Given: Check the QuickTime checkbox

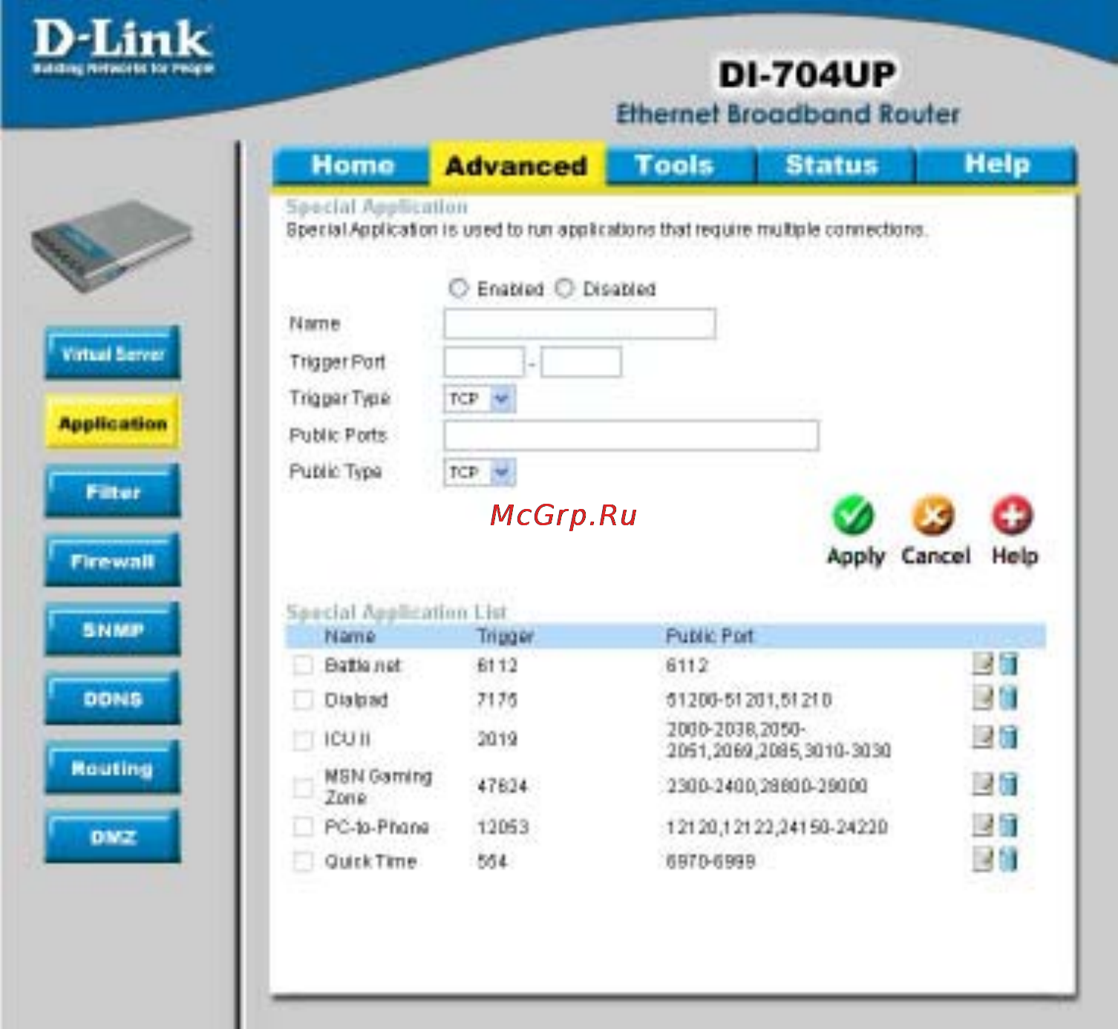Looking at the screenshot, I should pyautogui.click(x=303, y=861).
